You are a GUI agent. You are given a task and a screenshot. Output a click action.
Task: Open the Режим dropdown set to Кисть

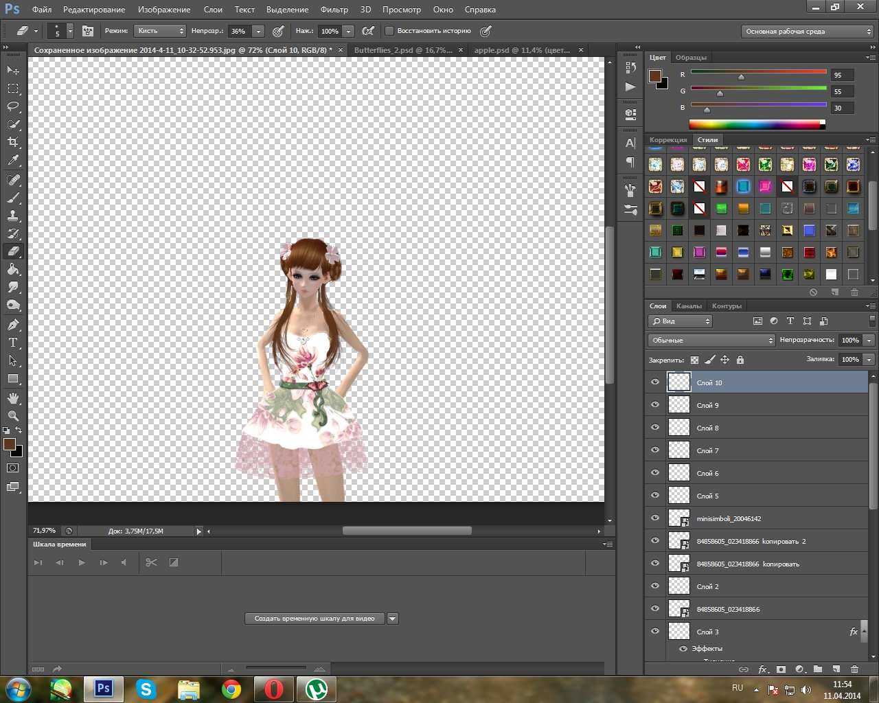[161, 31]
